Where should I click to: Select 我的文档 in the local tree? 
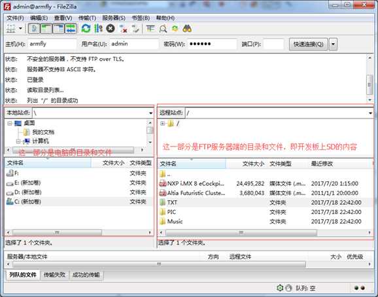coord(43,132)
